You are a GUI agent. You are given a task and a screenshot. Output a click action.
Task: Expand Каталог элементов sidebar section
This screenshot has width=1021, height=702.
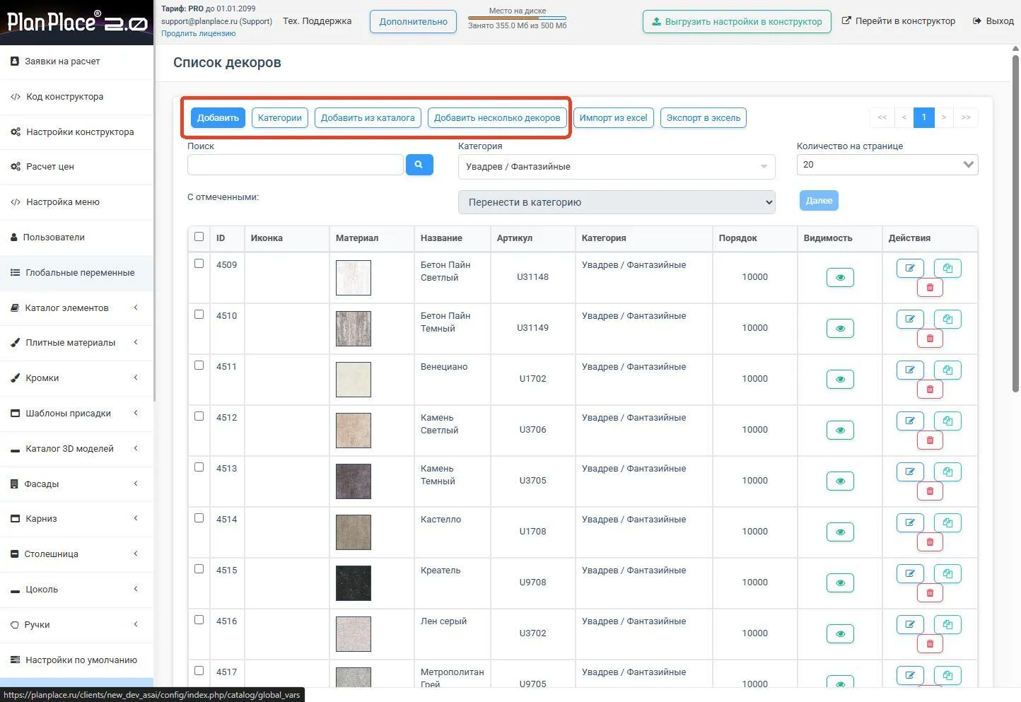click(x=76, y=308)
